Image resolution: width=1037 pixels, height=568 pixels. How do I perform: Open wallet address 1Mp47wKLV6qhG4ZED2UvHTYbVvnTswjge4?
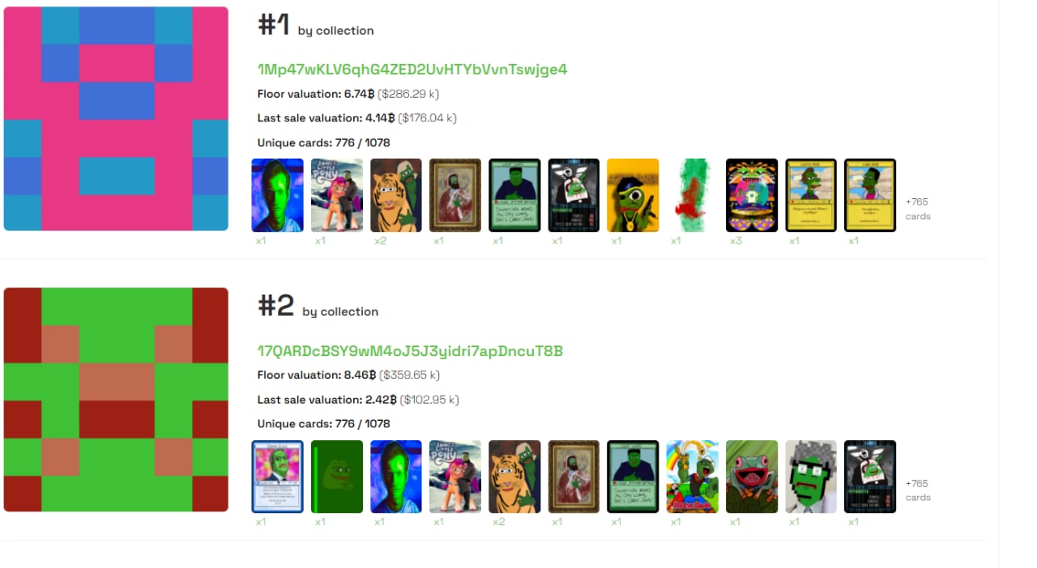412,70
